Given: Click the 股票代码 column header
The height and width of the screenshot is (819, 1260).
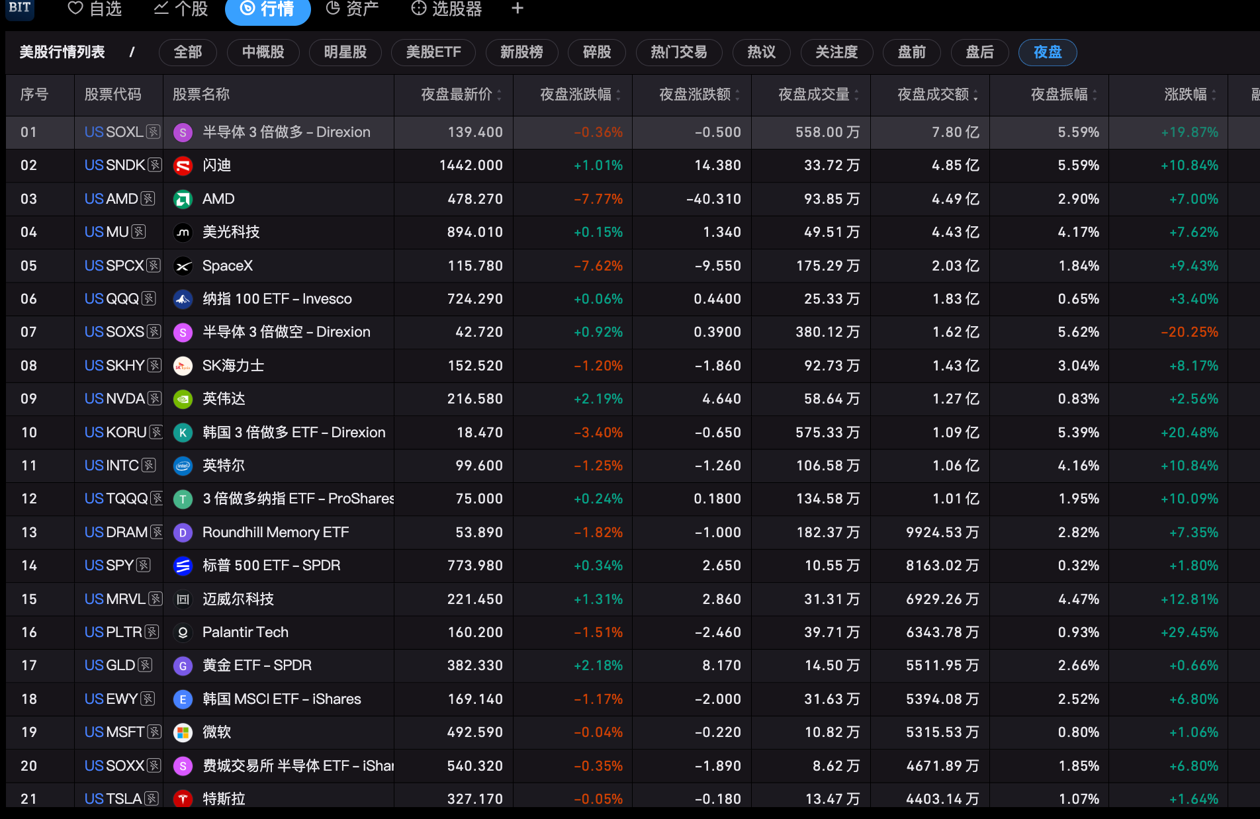Looking at the screenshot, I should tap(113, 95).
